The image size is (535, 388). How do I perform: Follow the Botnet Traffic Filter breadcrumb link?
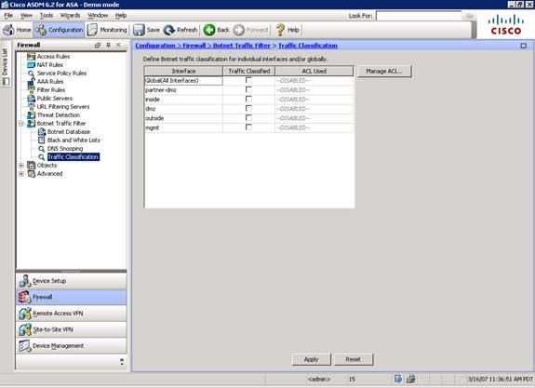242,46
